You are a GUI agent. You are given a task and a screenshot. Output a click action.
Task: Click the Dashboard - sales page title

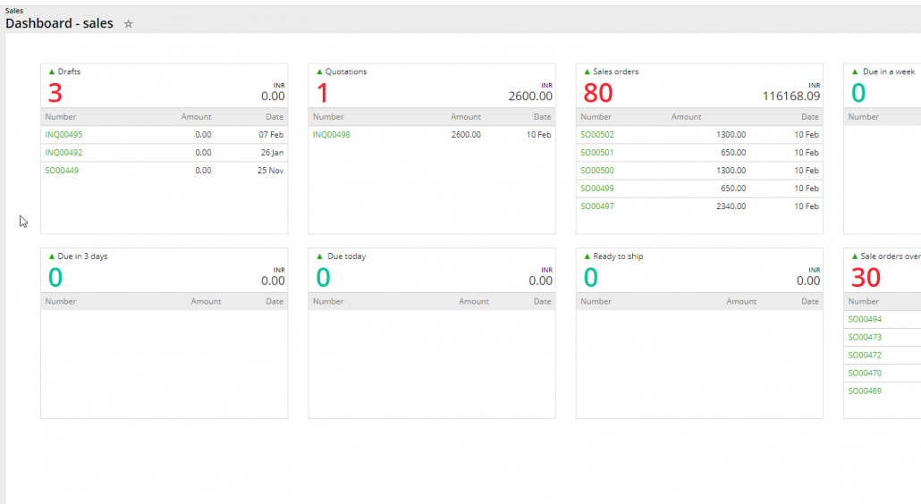59,23
